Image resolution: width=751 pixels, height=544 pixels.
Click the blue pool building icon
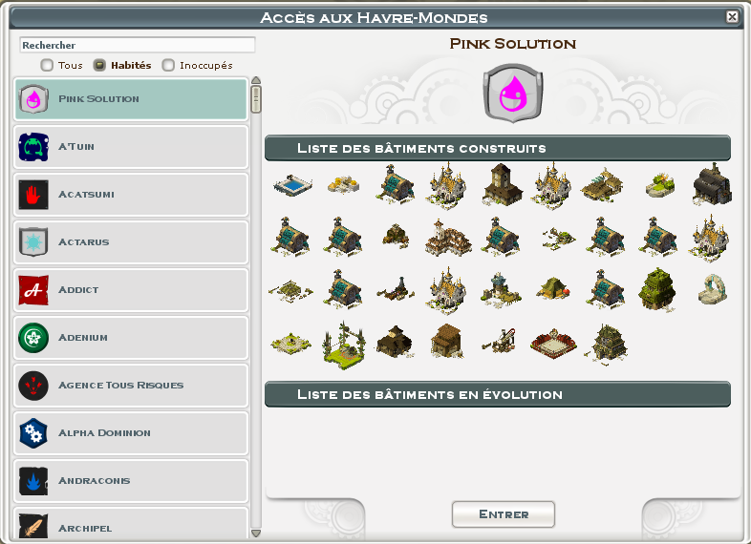pos(292,185)
